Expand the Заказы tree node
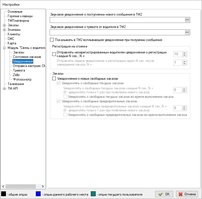 point(4,25)
